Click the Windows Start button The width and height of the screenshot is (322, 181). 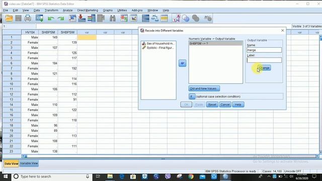(6, 176)
